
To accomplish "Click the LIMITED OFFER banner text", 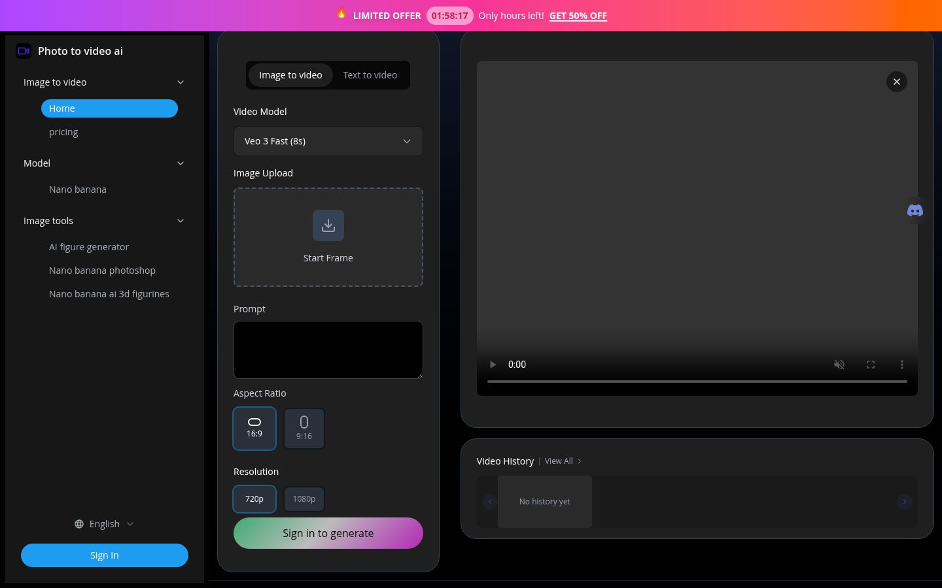I will coord(387,16).
